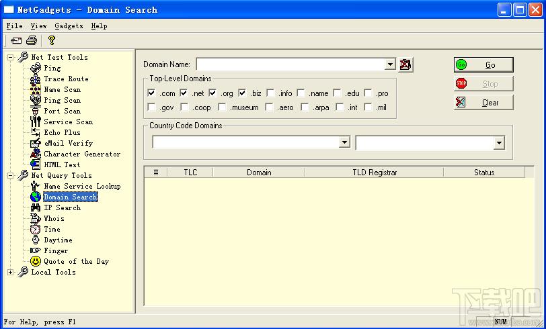Check the .edu domain checkbox
This screenshot has height=329, width=546.
tap(338, 93)
